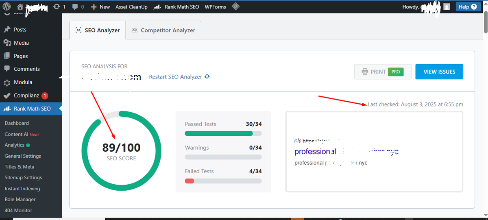Open Sitemap Settings submenu

coord(23,177)
